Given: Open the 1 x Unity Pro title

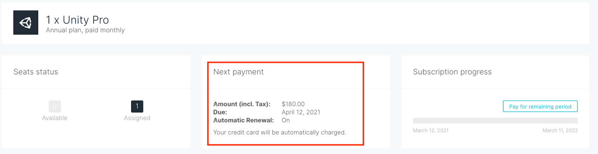Looking at the screenshot, I should (x=77, y=20).
